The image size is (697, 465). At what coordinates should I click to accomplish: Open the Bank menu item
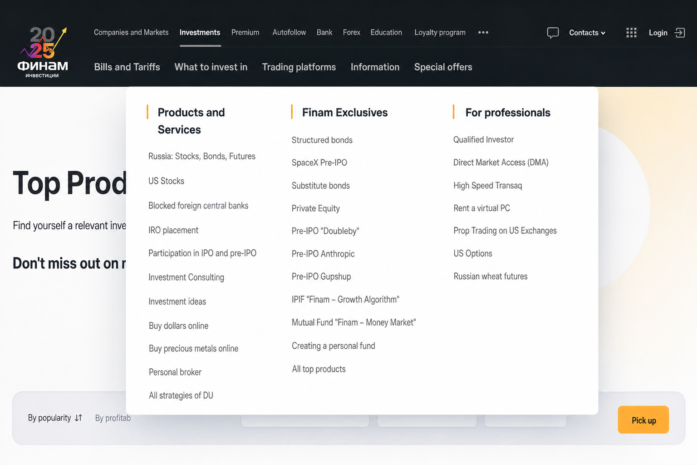(x=324, y=32)
